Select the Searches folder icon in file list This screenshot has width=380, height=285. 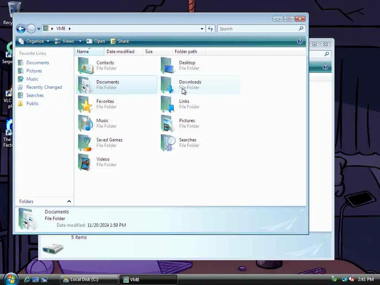click(168, 143)
